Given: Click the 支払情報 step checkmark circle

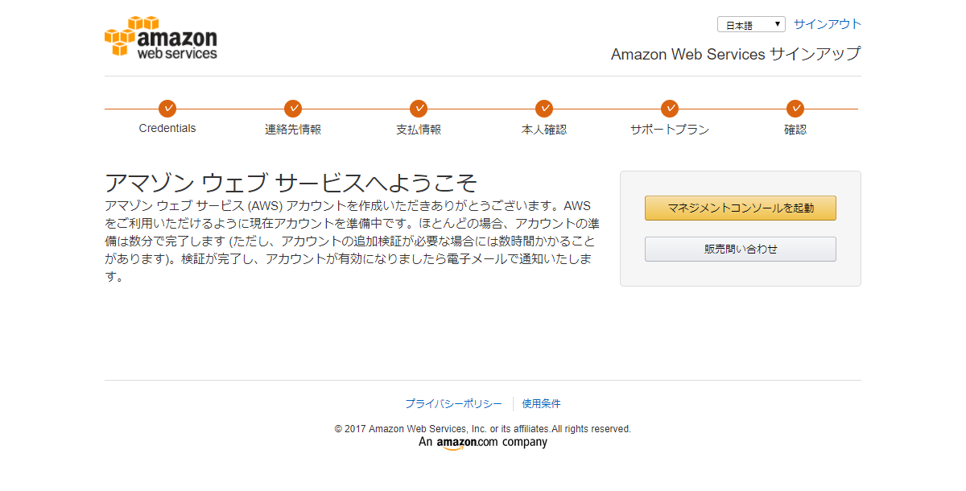Looking at the screenshot, I should click(x=419, y=109).
